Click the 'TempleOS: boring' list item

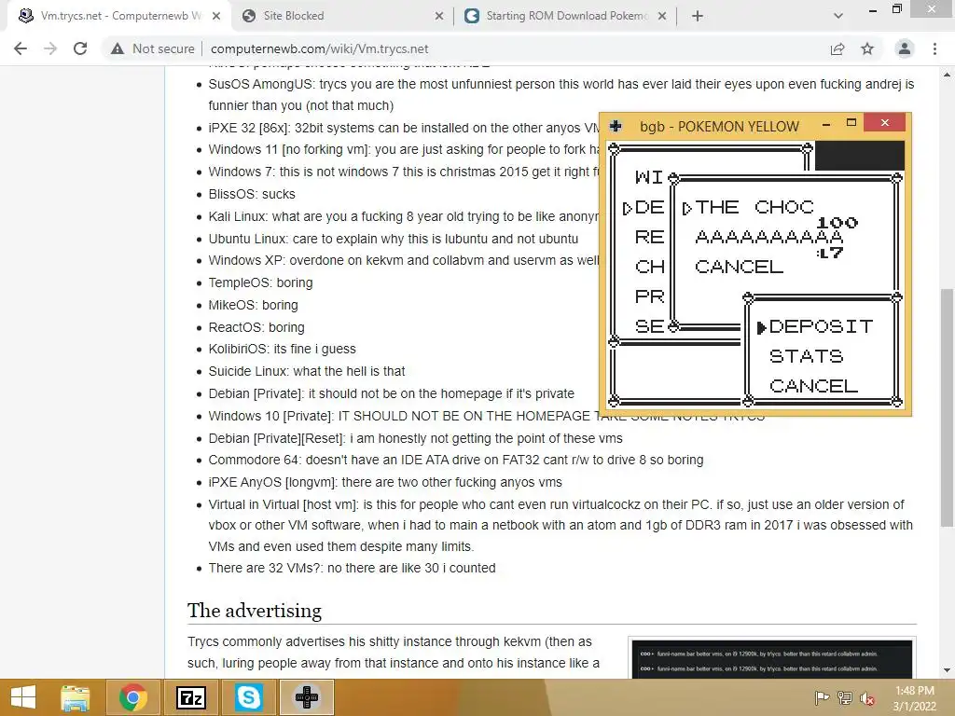[261, 282]
